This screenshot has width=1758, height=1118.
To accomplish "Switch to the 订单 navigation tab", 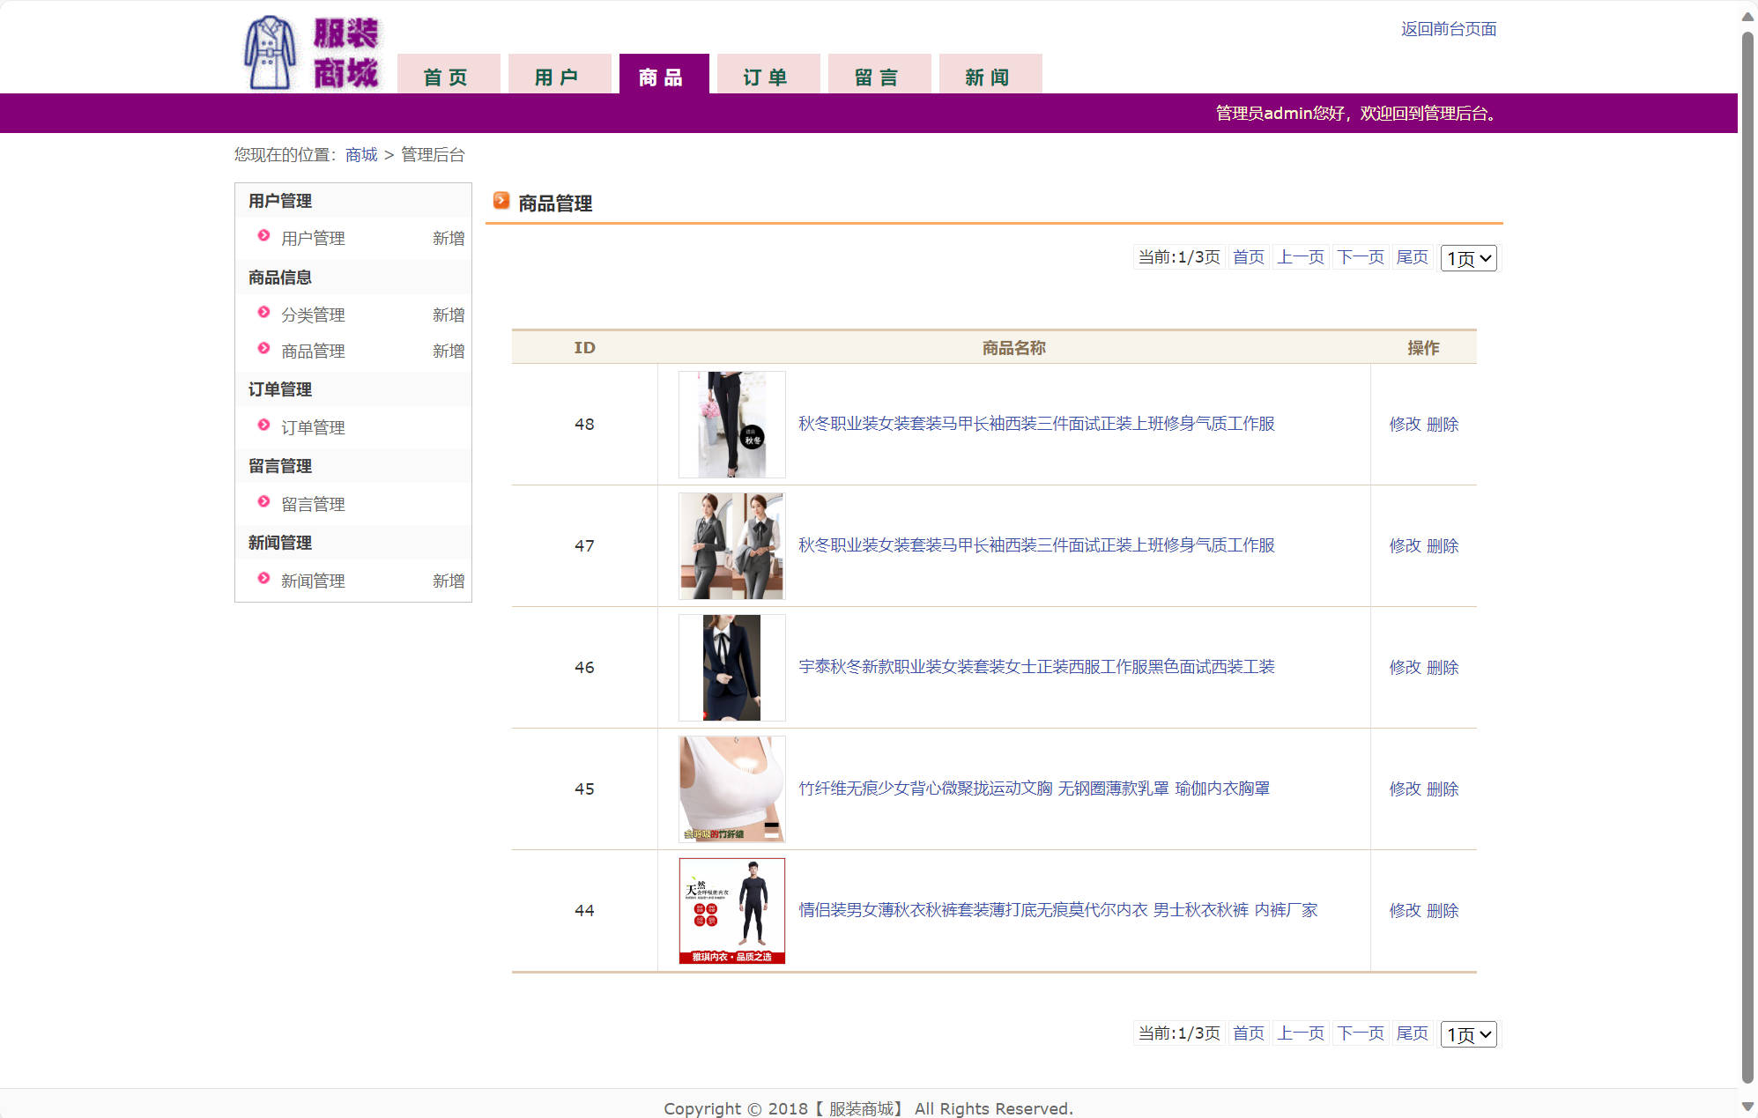I will pyautogui.click(x=767, y=76).
